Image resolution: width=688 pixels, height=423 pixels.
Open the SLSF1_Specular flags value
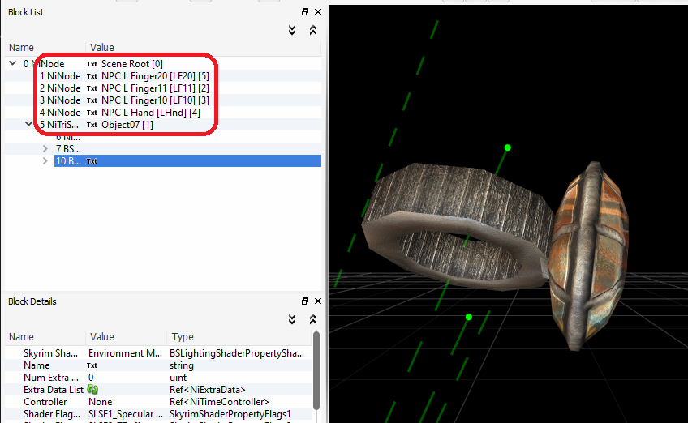click(126, 414)
